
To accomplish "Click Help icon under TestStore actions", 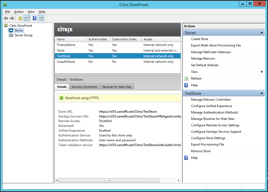I will tap(187, 158).
